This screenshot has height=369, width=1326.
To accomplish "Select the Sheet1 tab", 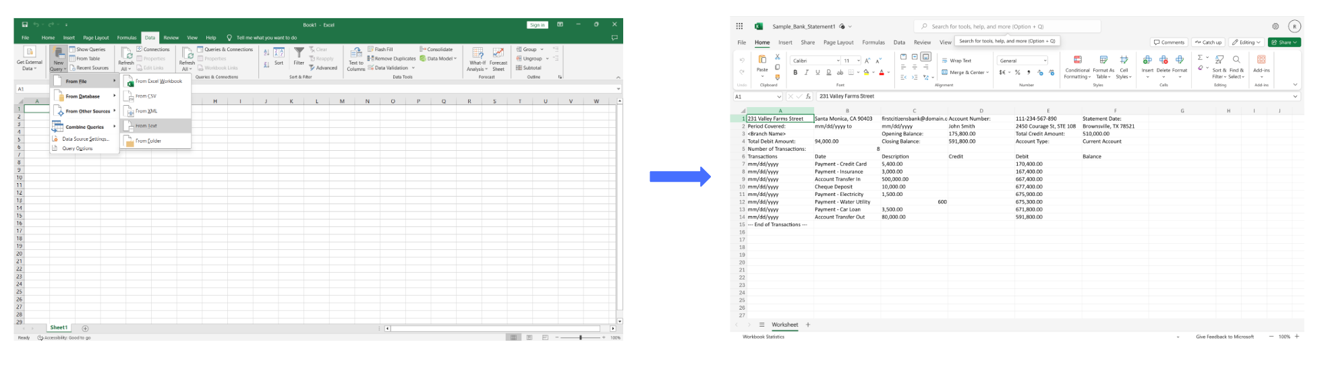I will click(x=59, y=328).
